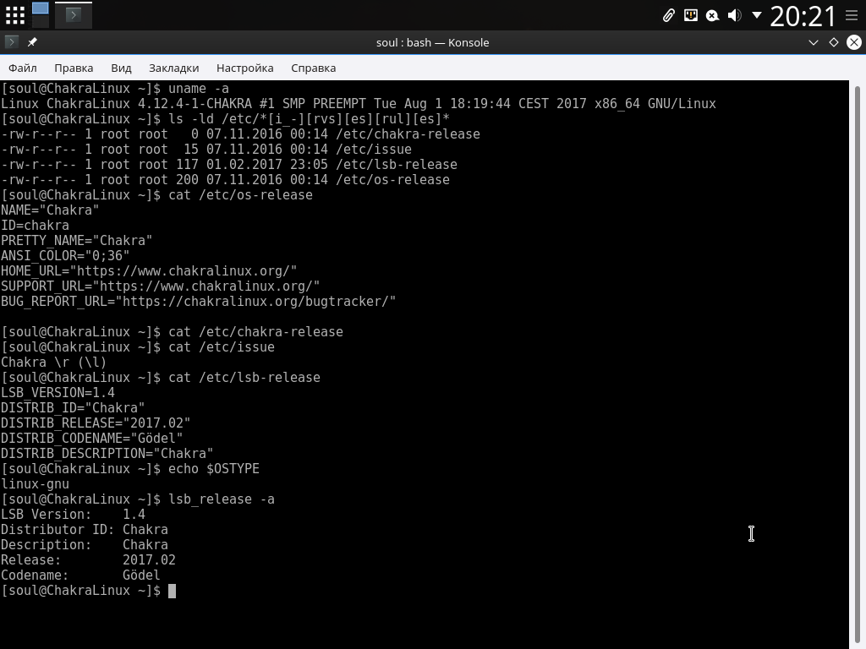
Task: Click the 'DISTRIB_DESCRIPTION="Chakra"' line
Action: point(107,453)
